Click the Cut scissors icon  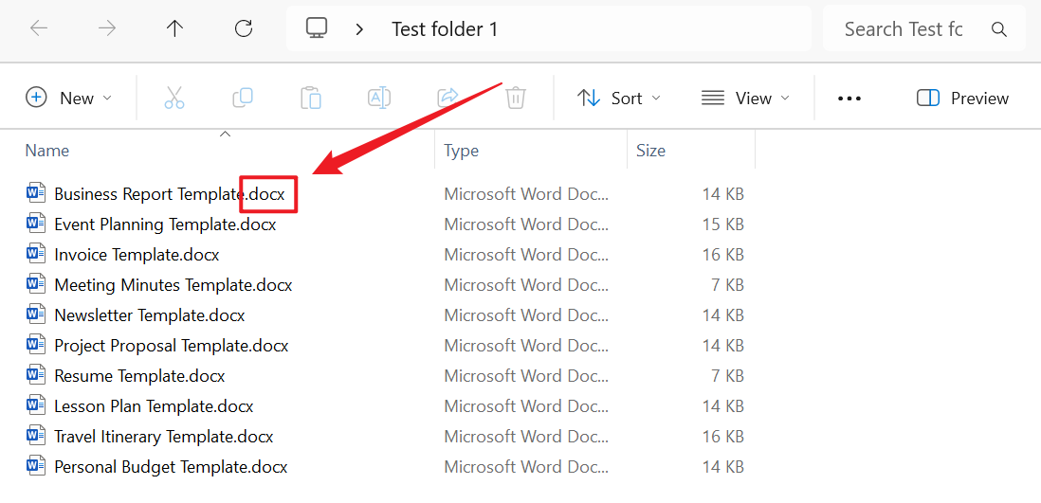[x=173, y=98]
